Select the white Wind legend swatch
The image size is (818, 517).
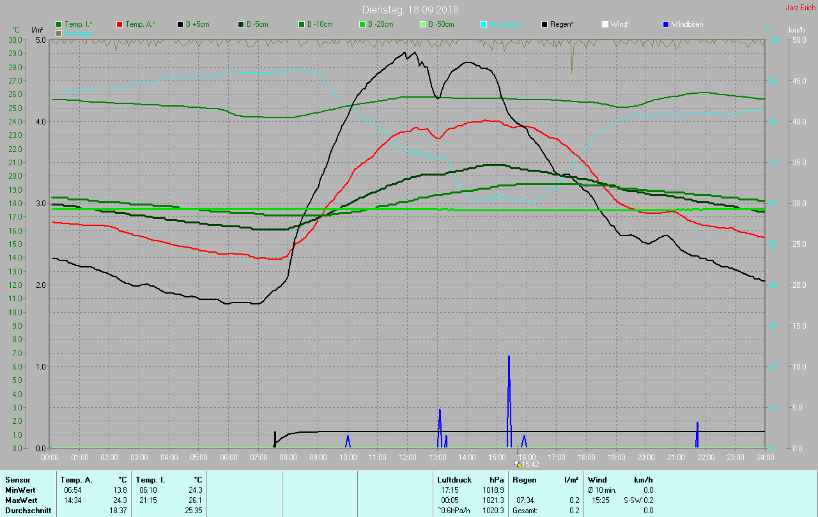click(x=605, y=24)
